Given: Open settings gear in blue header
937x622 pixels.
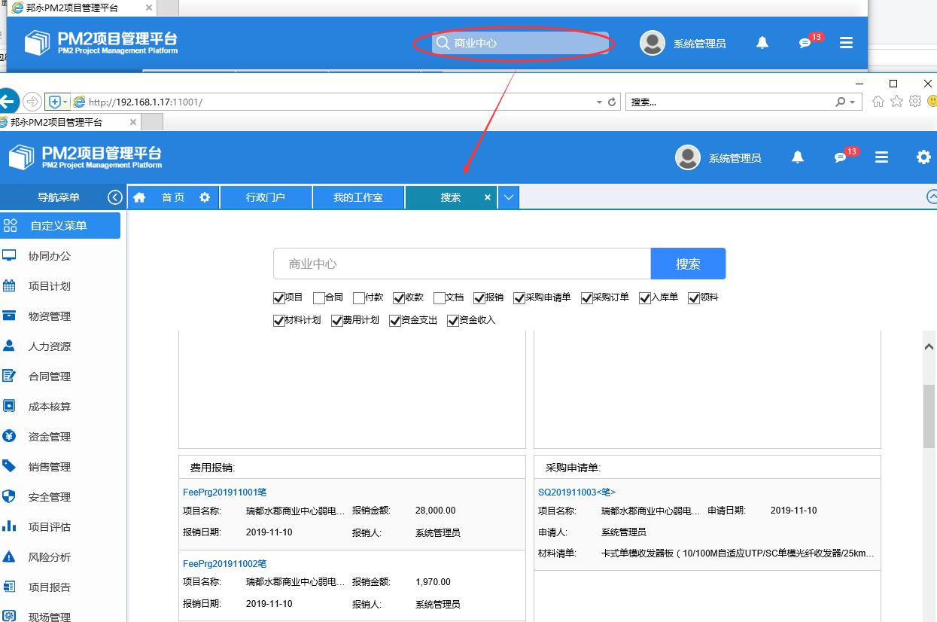Looking at the screenshot, I should tap(923, 157).
